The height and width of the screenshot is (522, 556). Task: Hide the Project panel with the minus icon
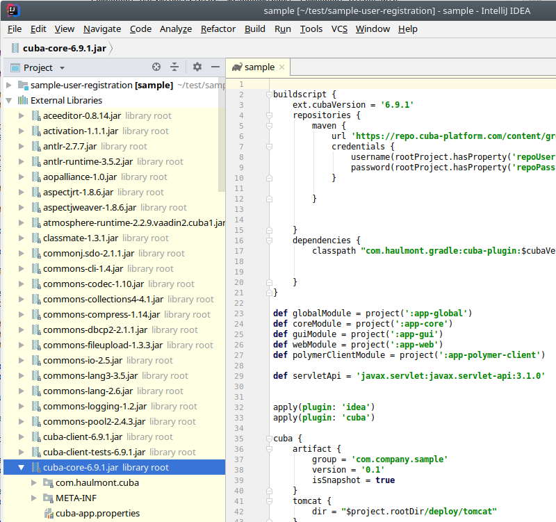tap(215, 67)
